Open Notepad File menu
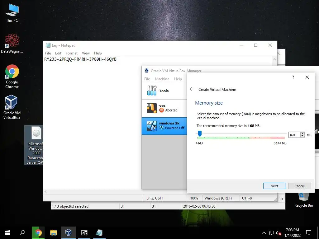The image size is (319, 239). tap(48, 53)
